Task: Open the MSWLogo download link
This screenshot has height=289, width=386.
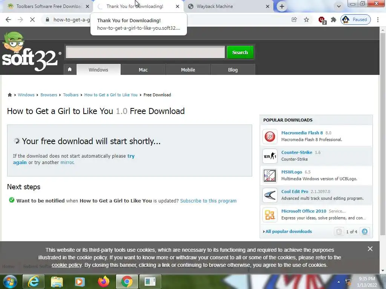Action: [x=292, y=172]
